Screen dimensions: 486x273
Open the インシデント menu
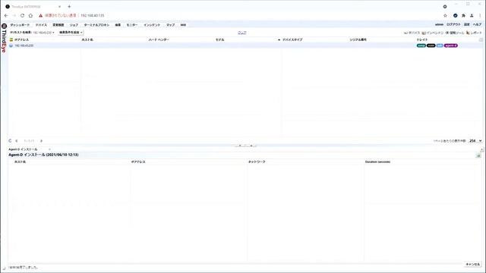[x=152, y=25]
